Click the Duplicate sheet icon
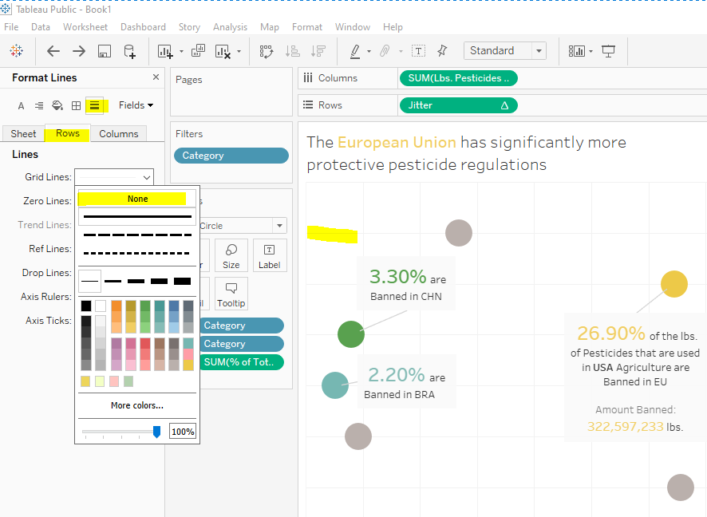 point(198,50)
